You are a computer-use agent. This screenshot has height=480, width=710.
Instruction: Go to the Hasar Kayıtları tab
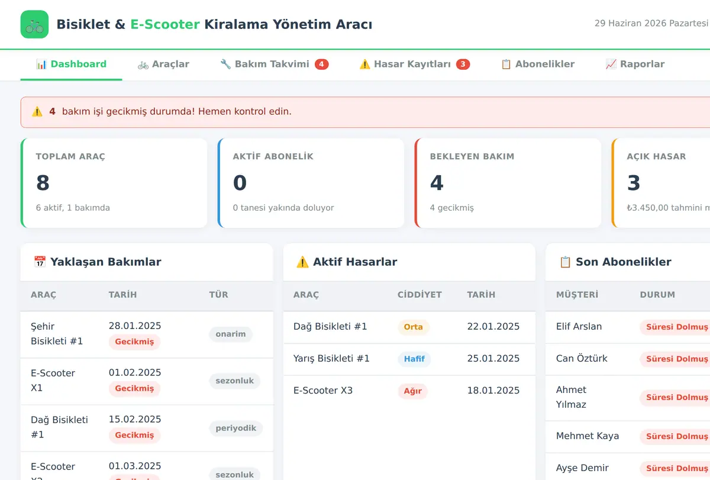point(414,64)
